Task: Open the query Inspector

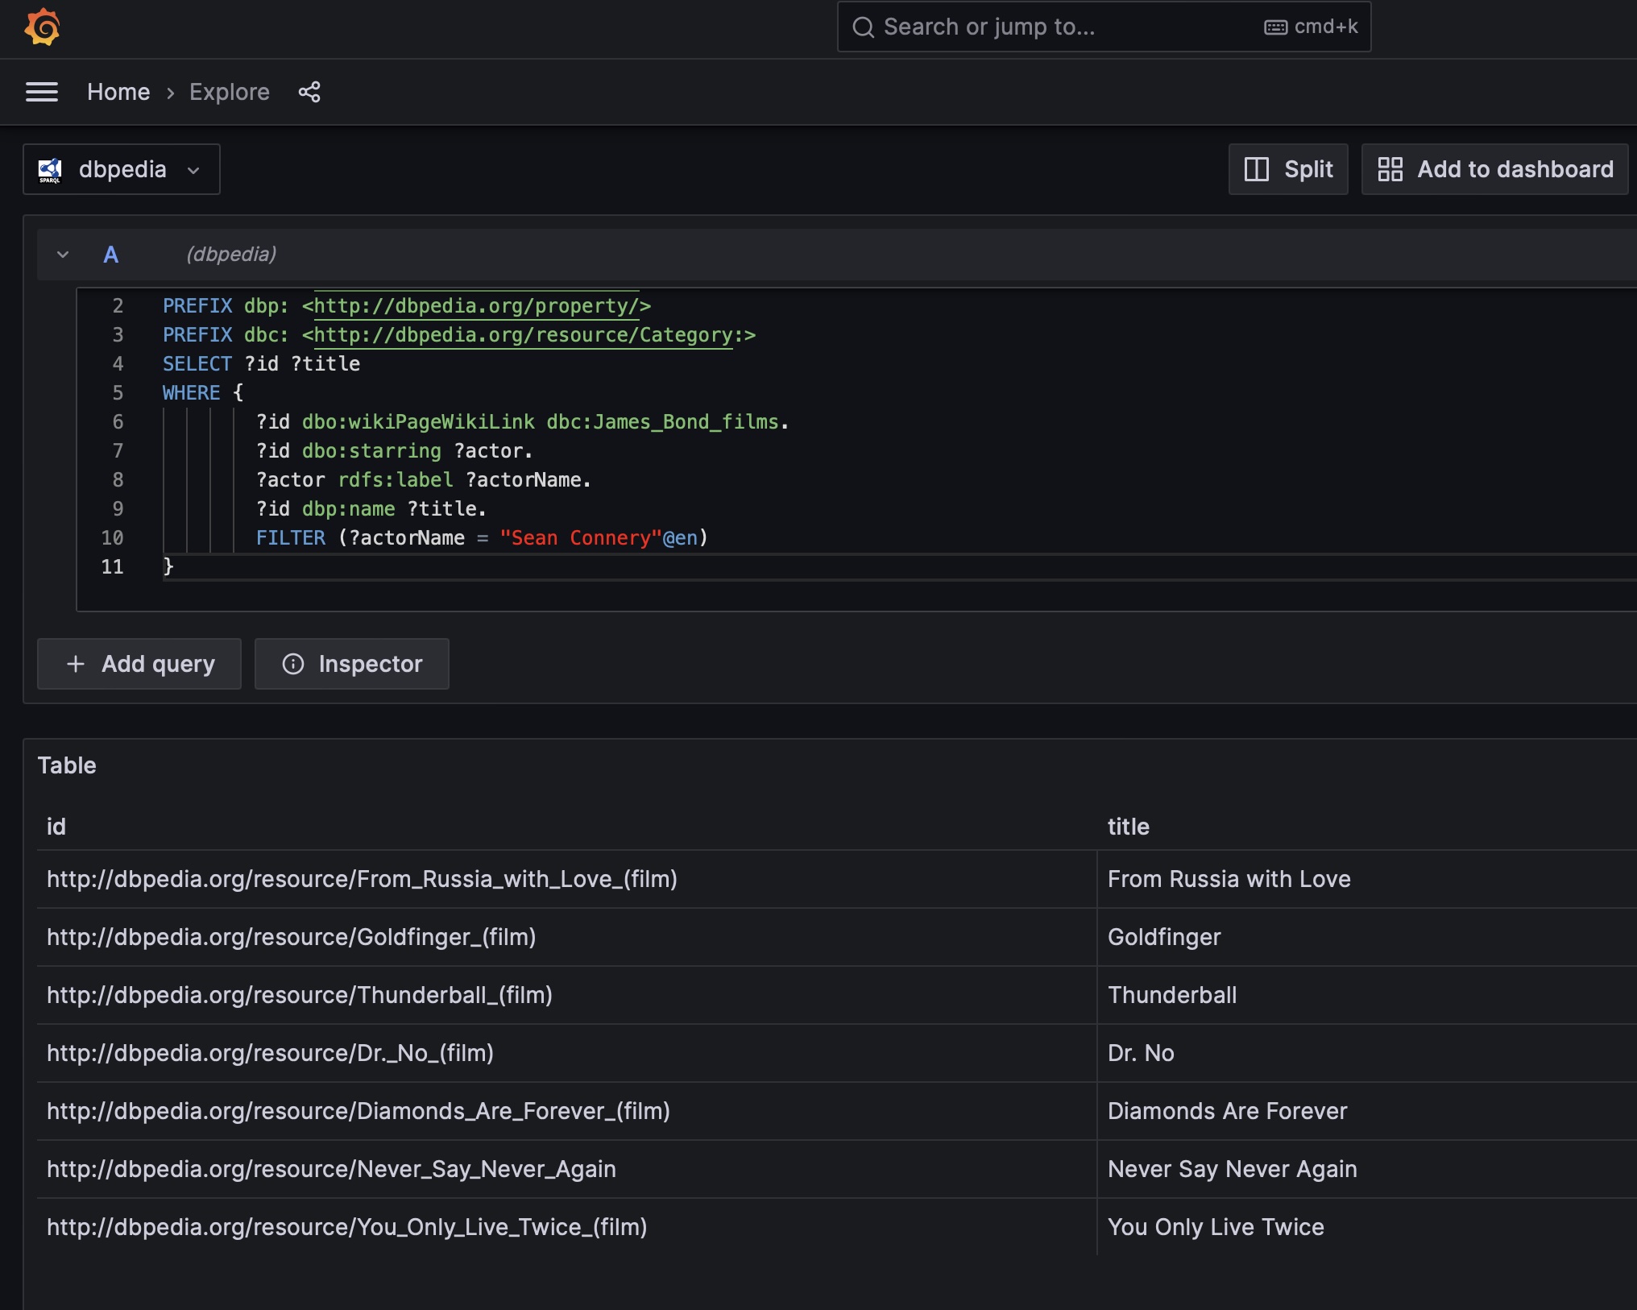Action: click(352, 664)
